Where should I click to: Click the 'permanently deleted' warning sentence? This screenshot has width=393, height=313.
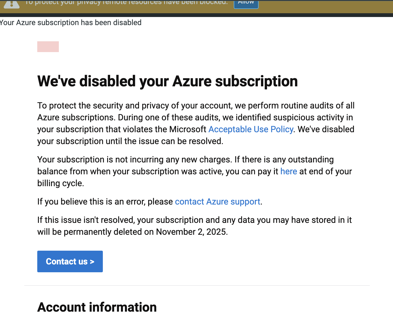point(195,226)
